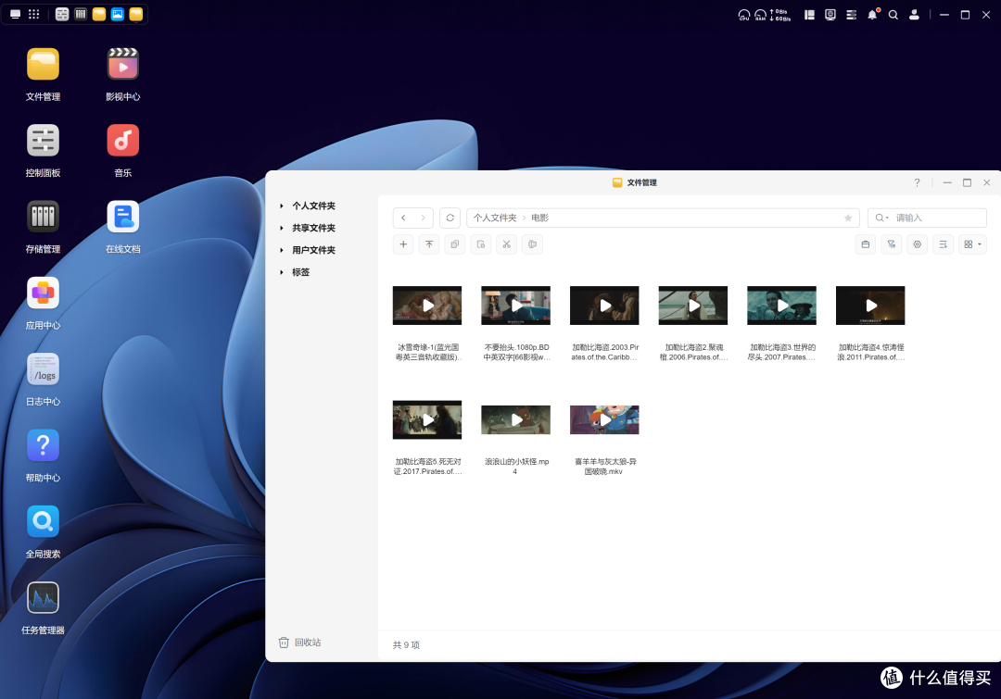The height and width of the screenshot is (699, 1001).
Task: Upload files with the upload arrow button
Action: 429,244
